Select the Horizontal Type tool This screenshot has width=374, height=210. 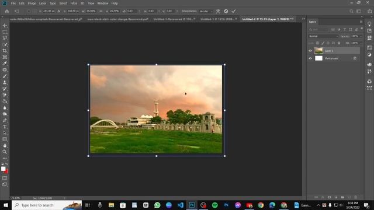tap(5, 127)
